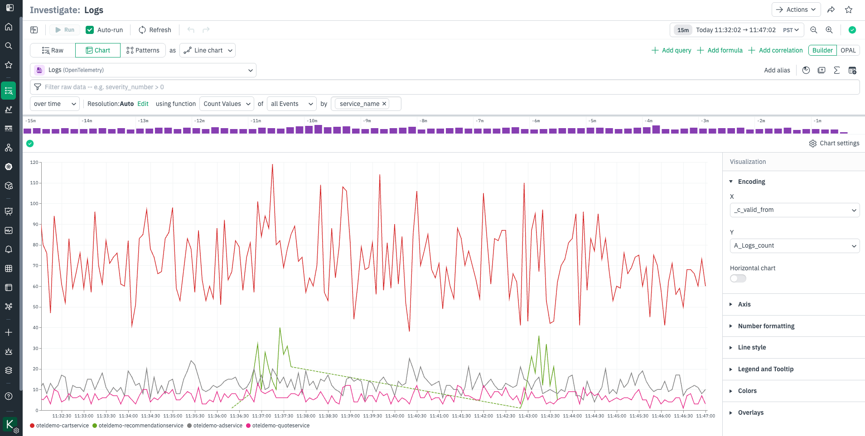This screenshot has width=865, height=436.
Task: Click Add query
Action: click(672, 50)
